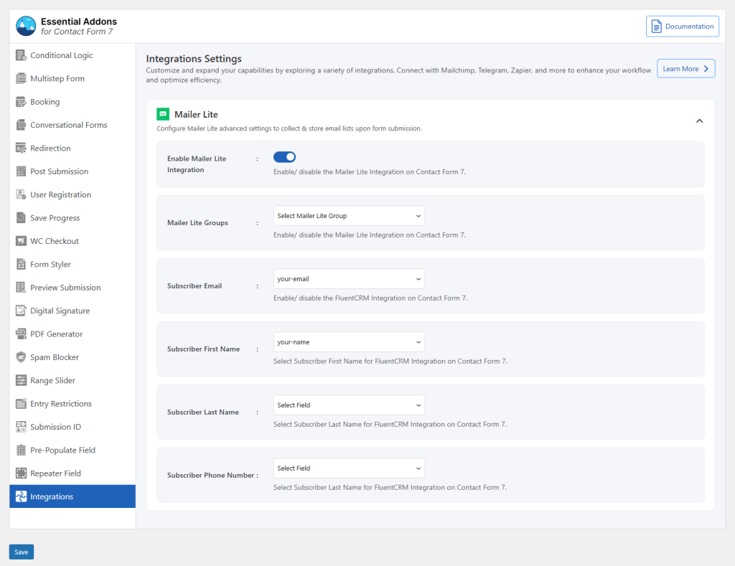Screen dimensions: 735x566
Task: Click the Multistep Form sidebar icon
Action: coord(21,78)
